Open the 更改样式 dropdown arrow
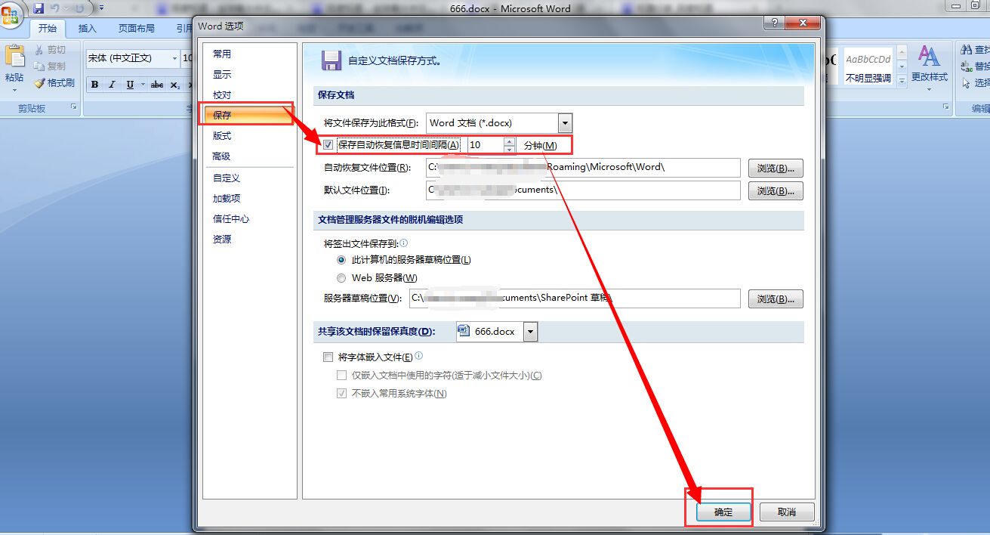This screenshot has width=990, height=535. (x=929, y=91)
